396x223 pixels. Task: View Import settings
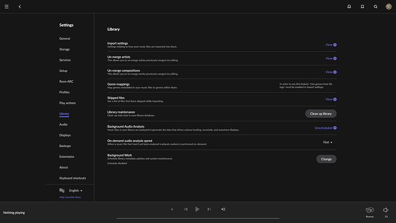pos(331,45)
